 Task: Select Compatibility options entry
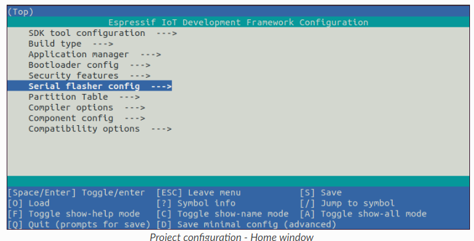(x=100, y=128)
